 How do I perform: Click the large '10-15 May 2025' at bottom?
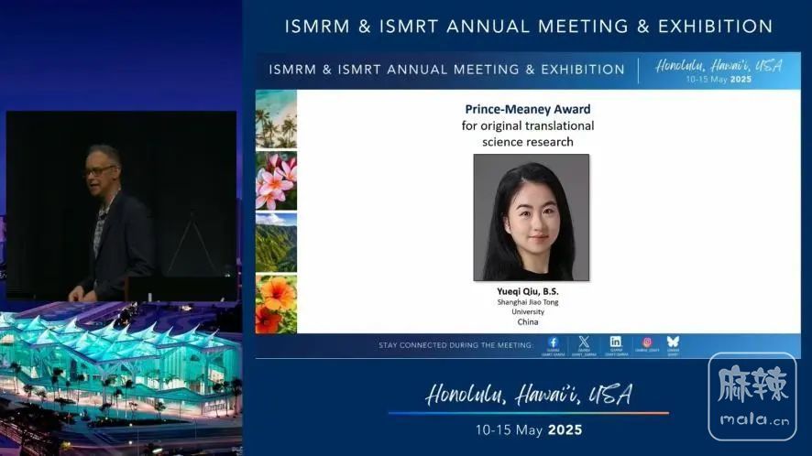[x=529, y=430]
